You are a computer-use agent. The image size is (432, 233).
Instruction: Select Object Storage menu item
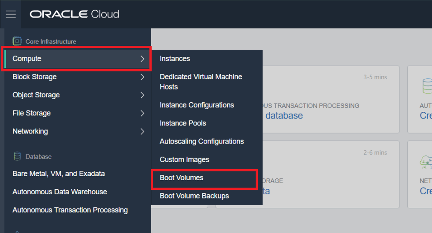[x=77, y=95]
